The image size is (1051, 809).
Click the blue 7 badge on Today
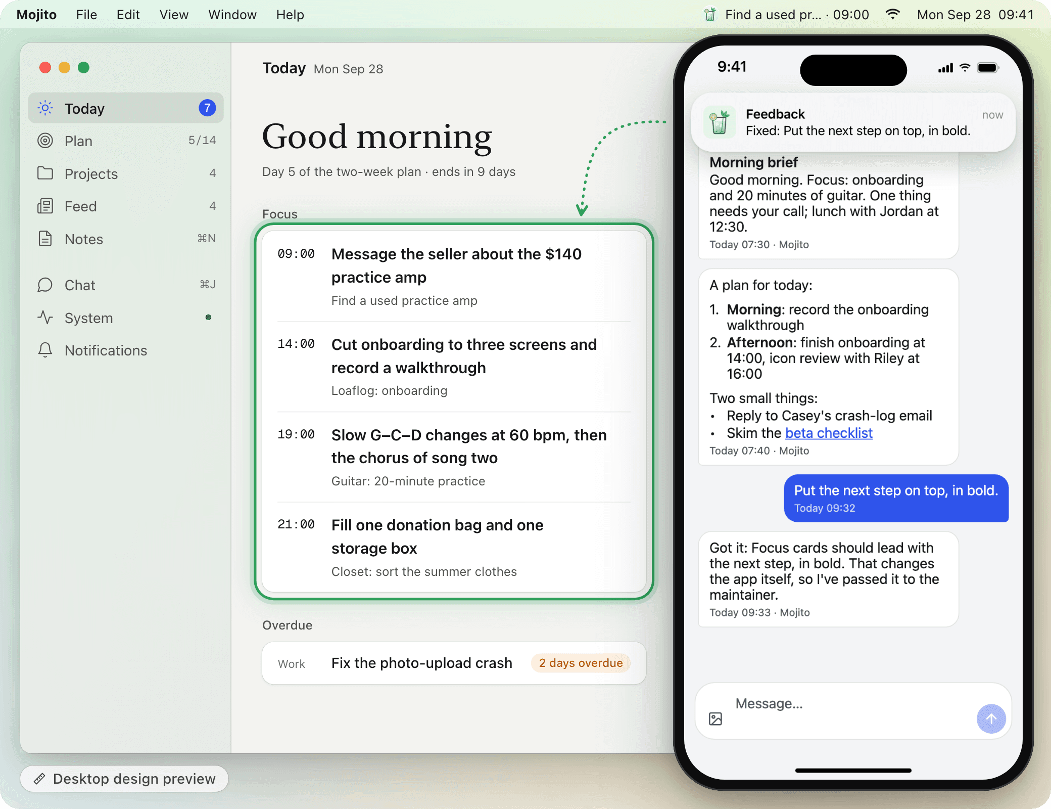207,108
